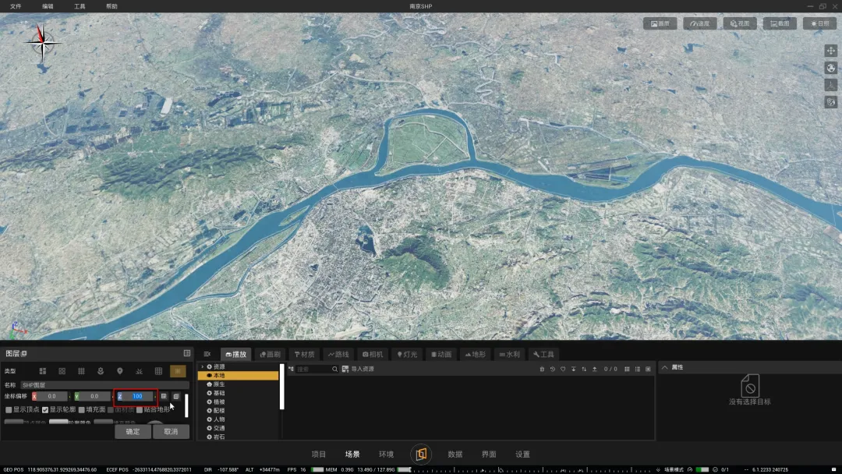The width and height of the screenshot is (842, 474).
Task: Select 本地 in the resource tree
Action: (x=239, y=376)
